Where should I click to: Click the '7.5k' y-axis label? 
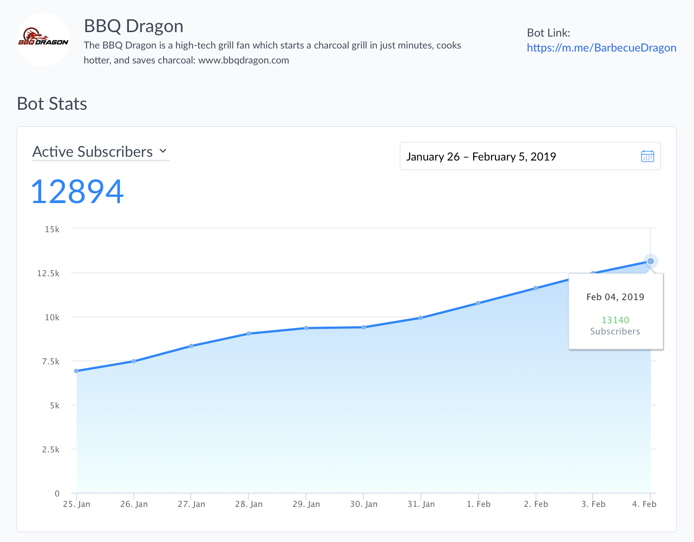pos(50,361)
